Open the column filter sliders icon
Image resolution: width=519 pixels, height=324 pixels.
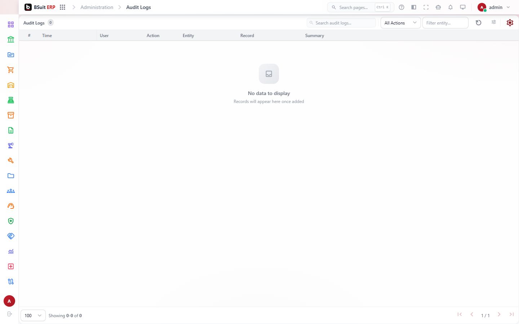click(x=494, y=22)
